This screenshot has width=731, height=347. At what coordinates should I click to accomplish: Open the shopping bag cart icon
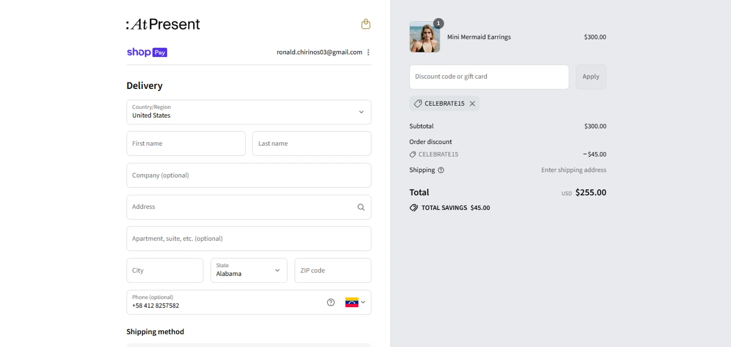pos(366,24)
